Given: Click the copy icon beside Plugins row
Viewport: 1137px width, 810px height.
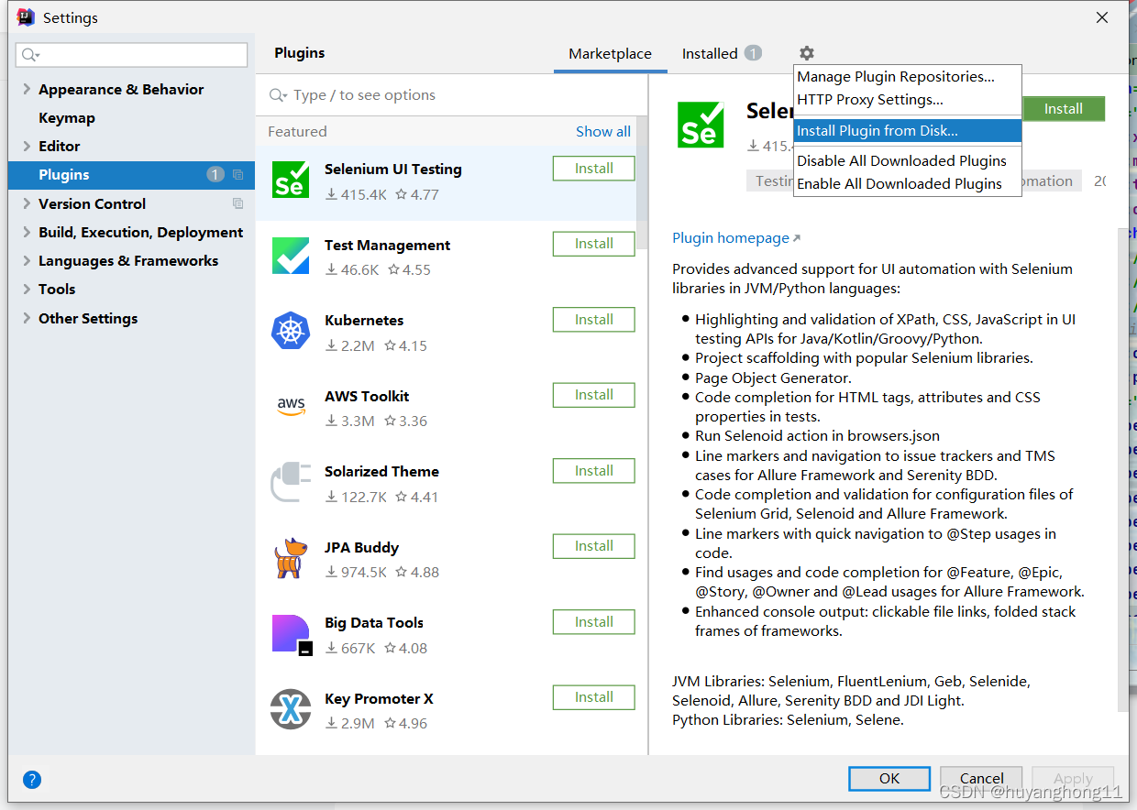Looking at the screenshot, I should click(237, 174).
